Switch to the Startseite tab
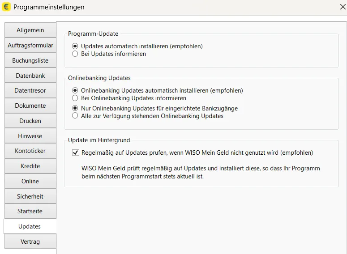The image size is (347, 254). coord(30,211)
